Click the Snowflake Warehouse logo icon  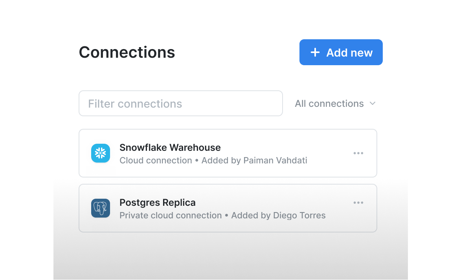pyautogui.click(x=101, y=153)
